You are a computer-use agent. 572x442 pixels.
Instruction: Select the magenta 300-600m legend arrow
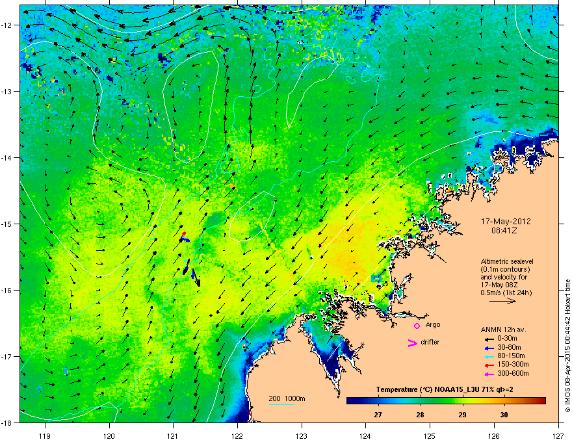point(489,374)
